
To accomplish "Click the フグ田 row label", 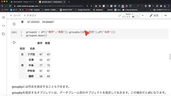I will pos(31,54).
